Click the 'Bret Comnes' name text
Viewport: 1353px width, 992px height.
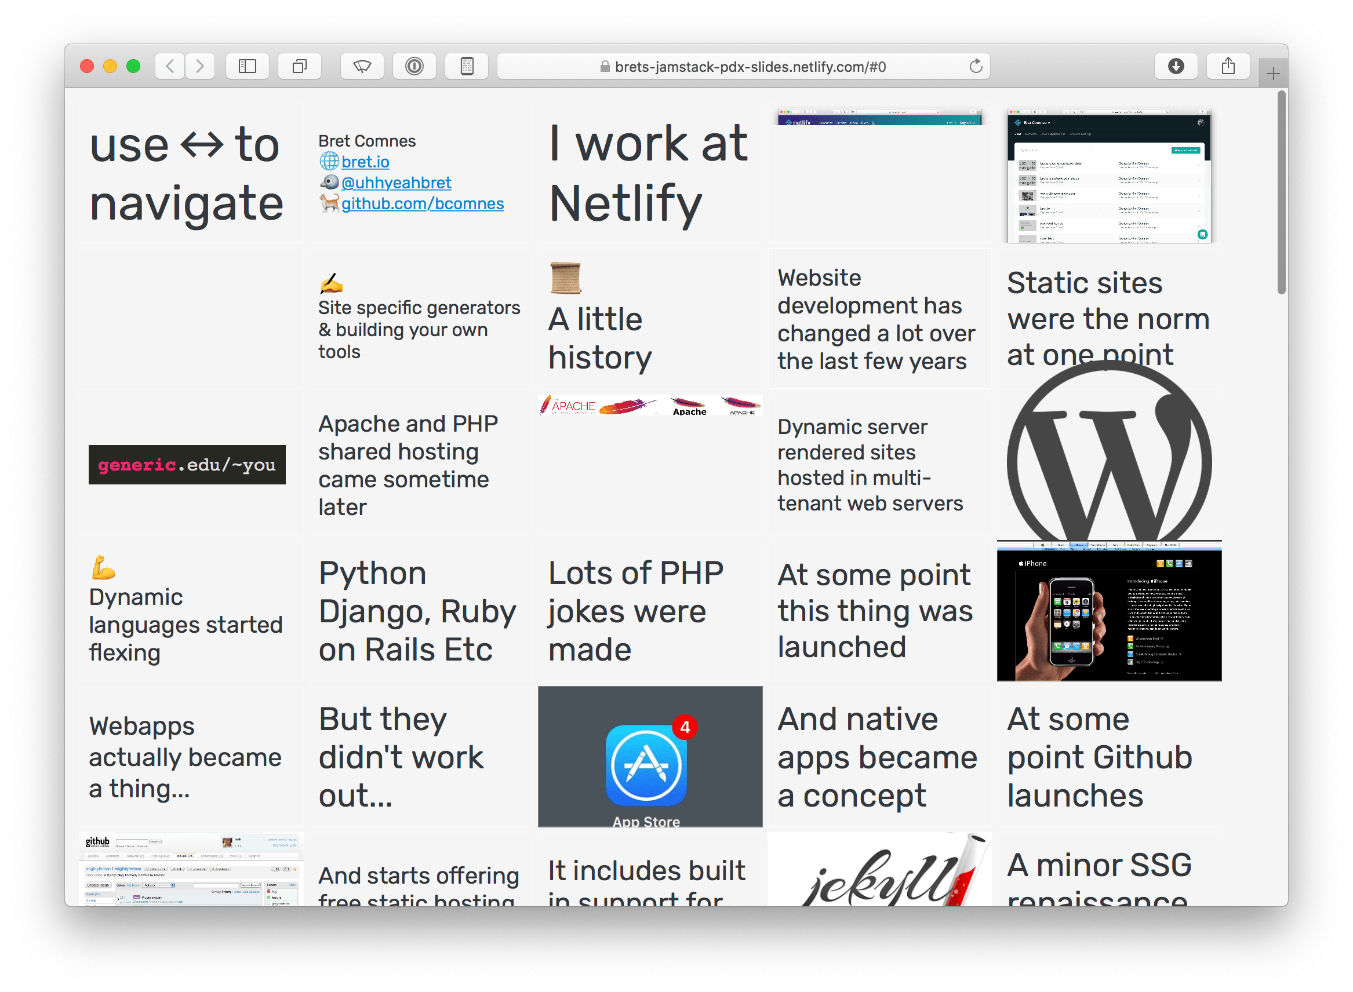(x=367, y=141)
